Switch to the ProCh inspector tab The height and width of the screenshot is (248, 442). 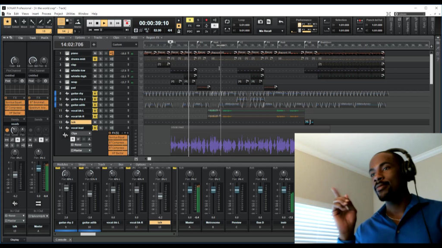coord(44,38)
